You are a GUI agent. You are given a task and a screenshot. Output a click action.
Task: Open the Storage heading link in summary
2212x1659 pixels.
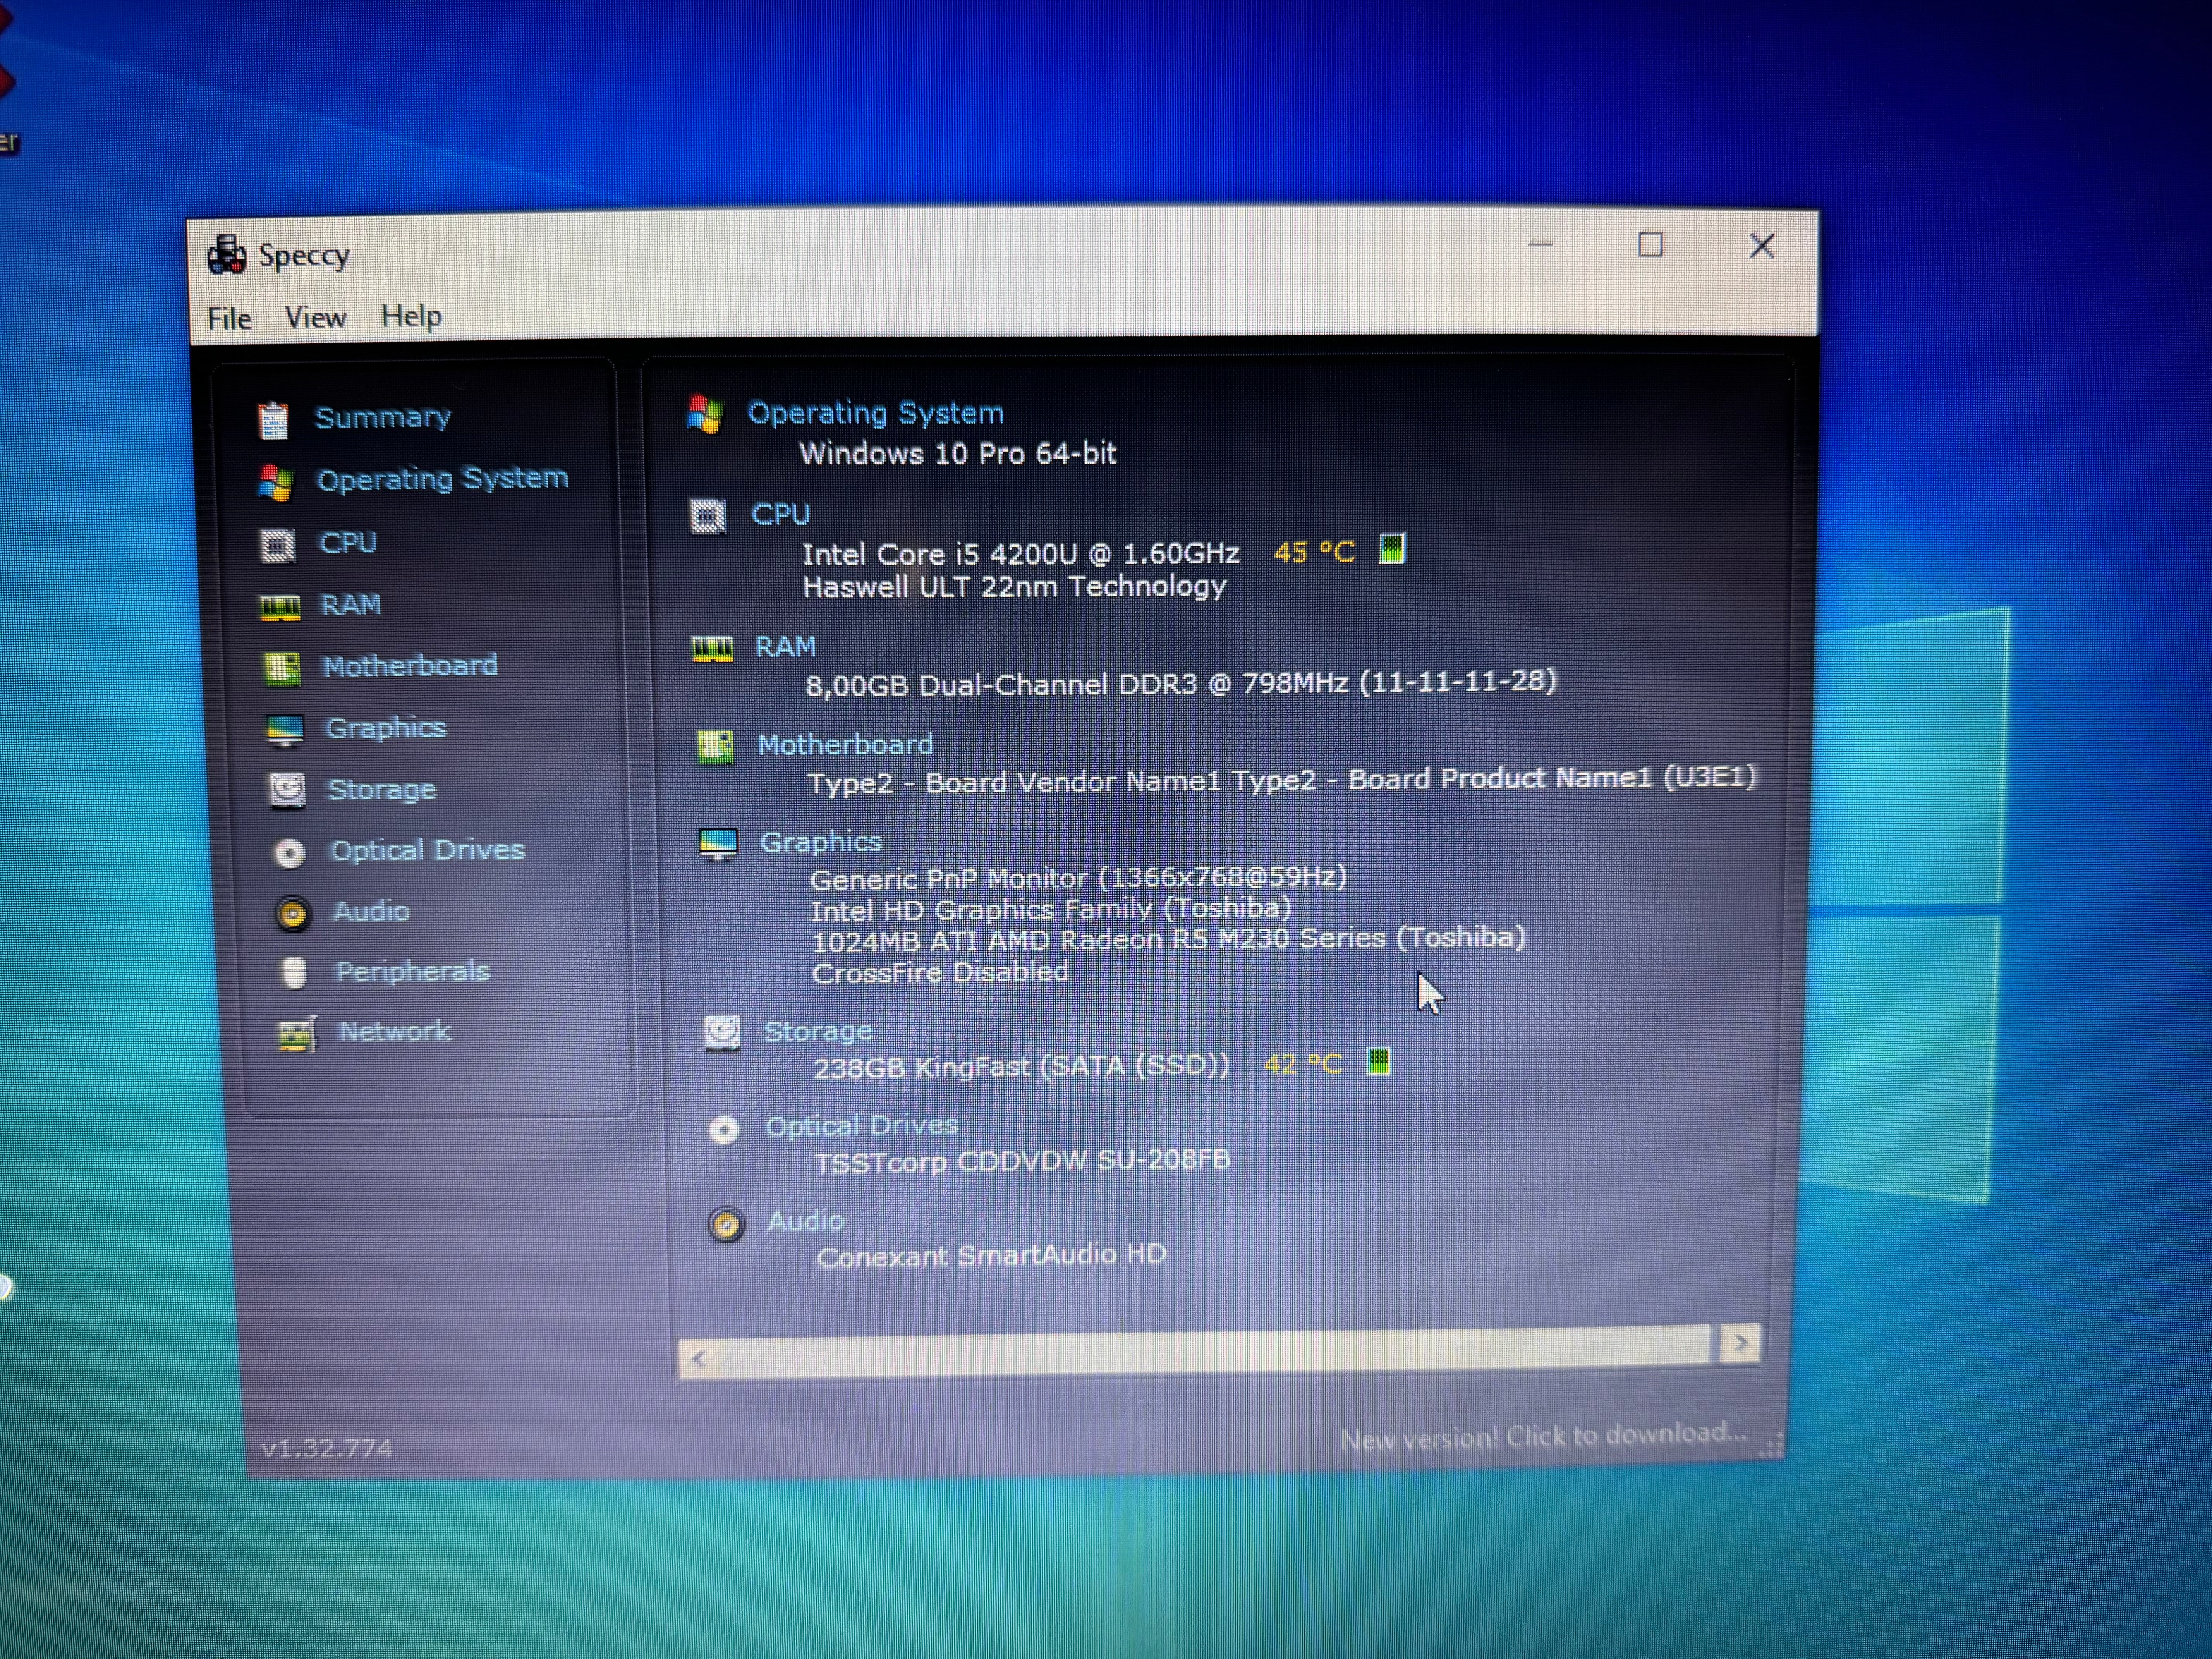818,1031
